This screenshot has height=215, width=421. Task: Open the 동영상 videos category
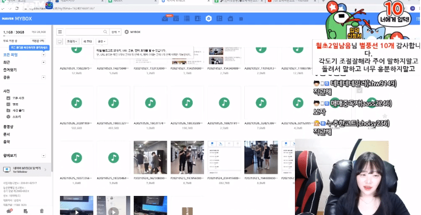point(8,126)
